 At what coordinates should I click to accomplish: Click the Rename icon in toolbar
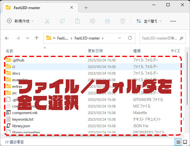[x=92, y=21]
